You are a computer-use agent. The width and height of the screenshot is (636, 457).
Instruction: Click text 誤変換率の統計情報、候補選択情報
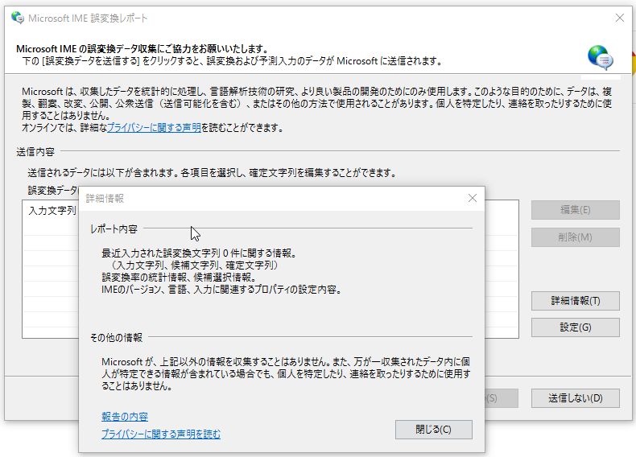click(179, 278)
